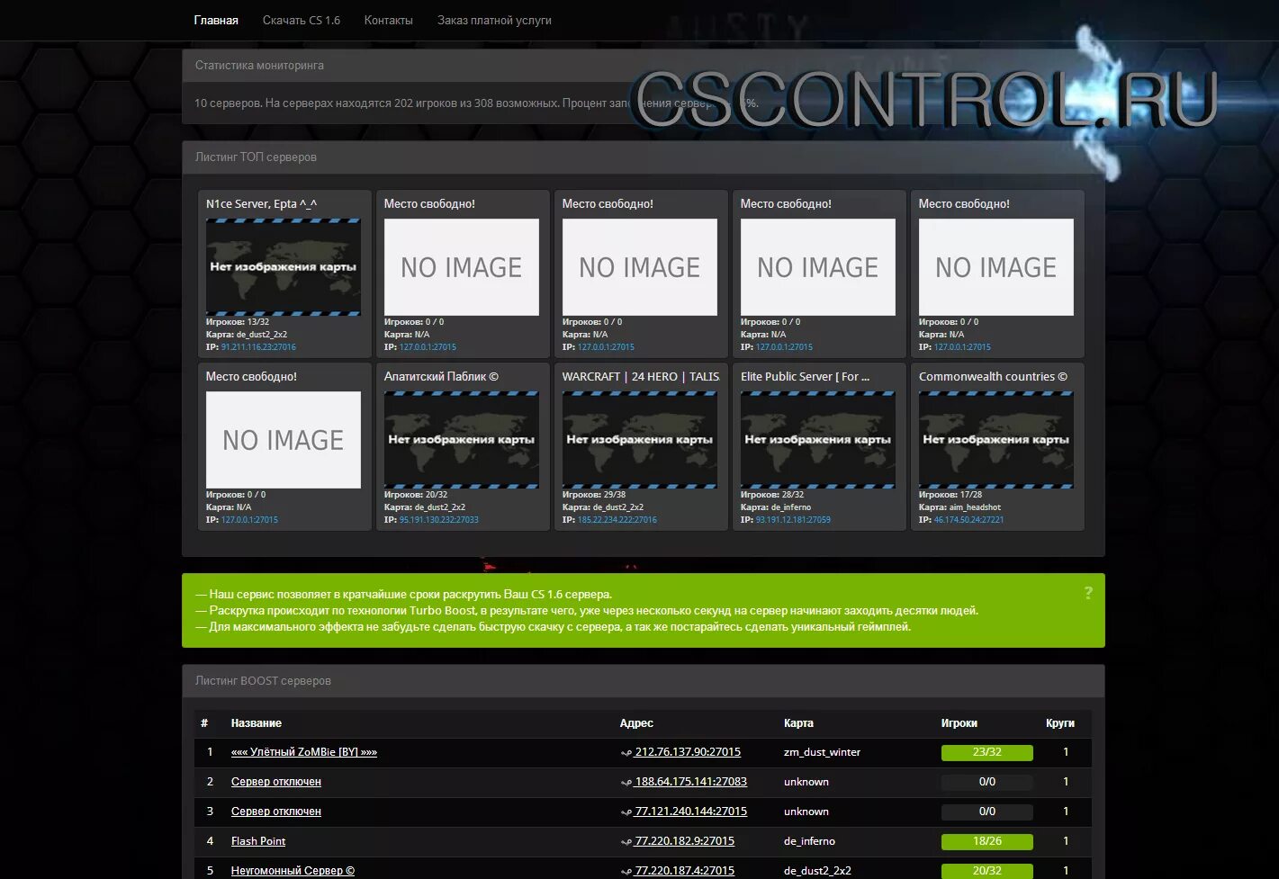Click connect icon beside 77.121.240.144:27015

[x=626, y=812]
